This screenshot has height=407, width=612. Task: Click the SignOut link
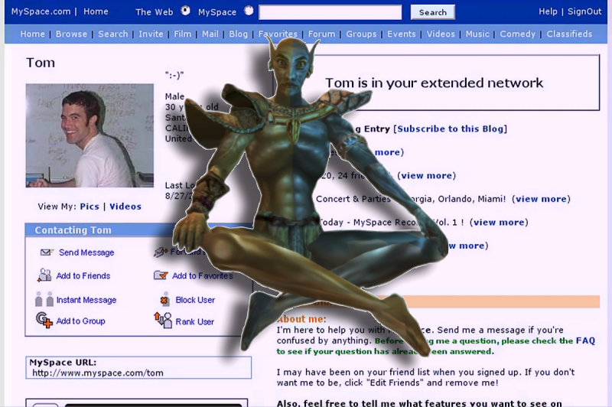[584, 11]
